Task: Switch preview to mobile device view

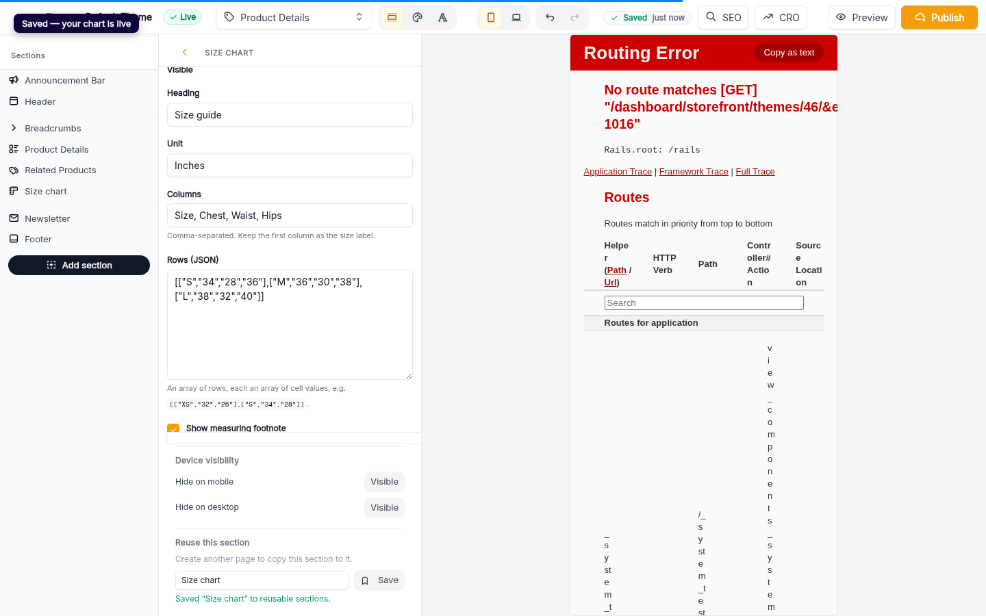Action: click(491, 18)
